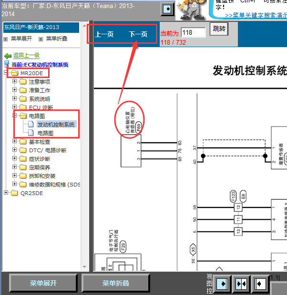The image size is (287, 295).
Task: Select the 拆卸和安装 tree label
Action: click(x=42, y=176)
